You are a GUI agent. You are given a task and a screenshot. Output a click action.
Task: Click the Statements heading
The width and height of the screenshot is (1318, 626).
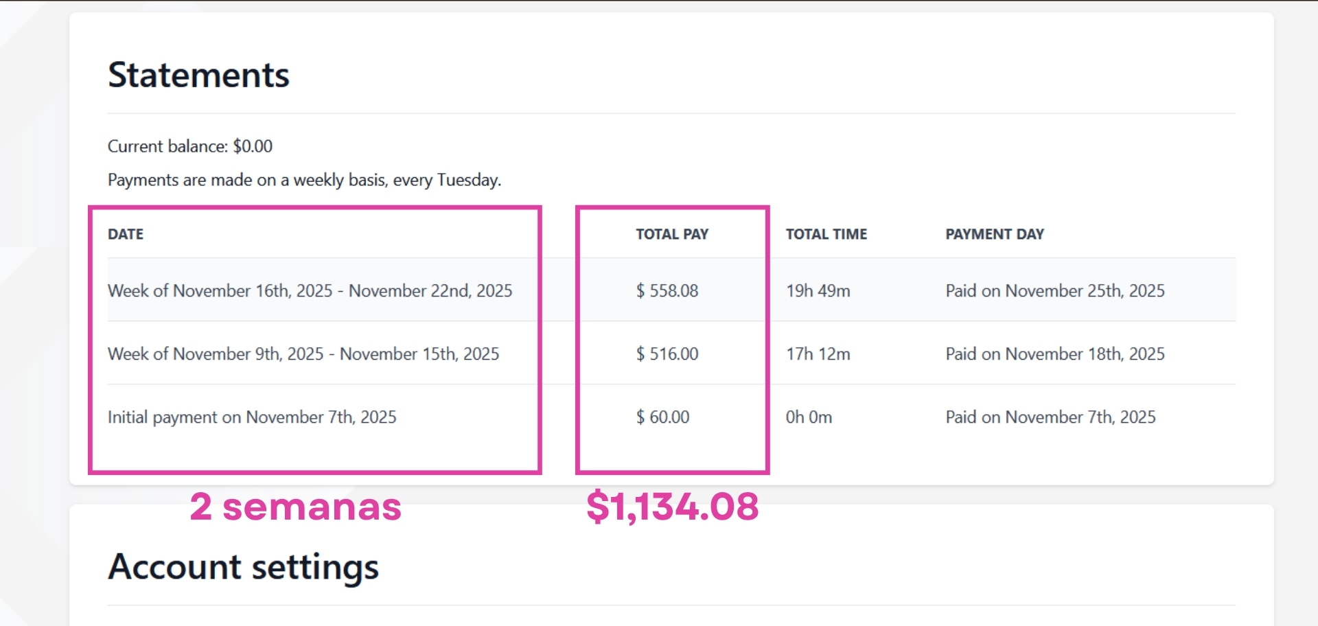tap(198, 74)
